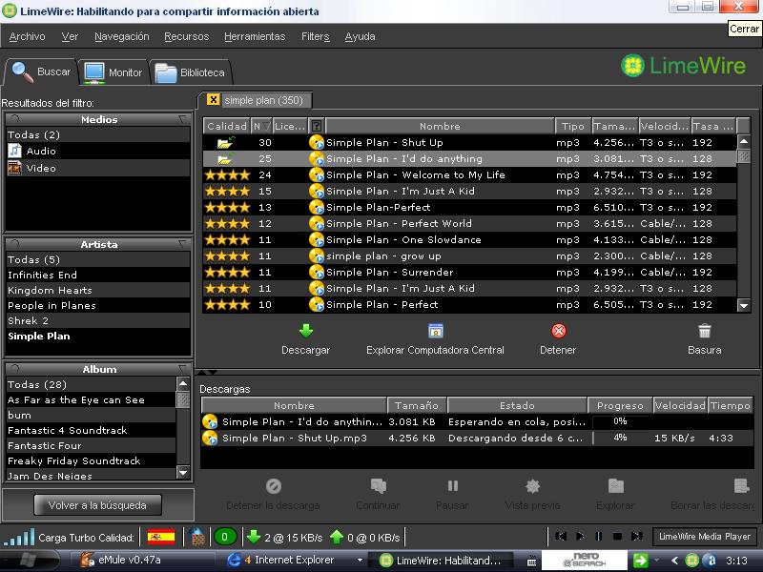Click the Explorar Computadora Central icon
The image size is (763, 572).
[x=436, y=331]
